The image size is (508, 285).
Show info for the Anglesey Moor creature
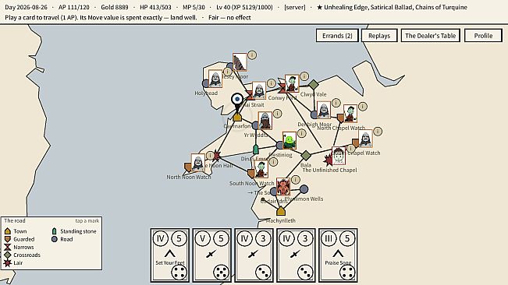(252, 55)
